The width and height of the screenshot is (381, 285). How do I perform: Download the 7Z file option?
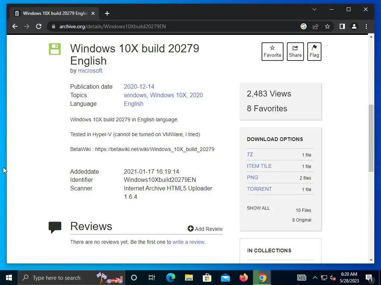(x=250, y=154)
